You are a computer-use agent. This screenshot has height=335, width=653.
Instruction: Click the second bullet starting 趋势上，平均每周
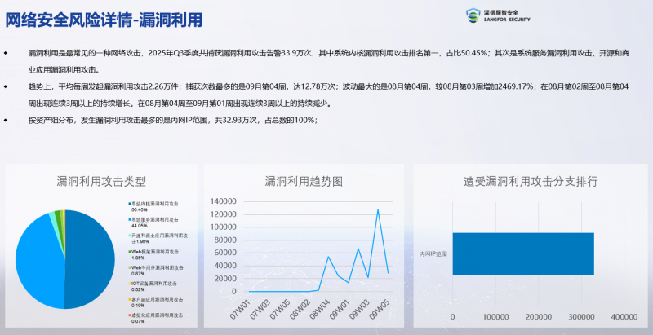point(329,95)
